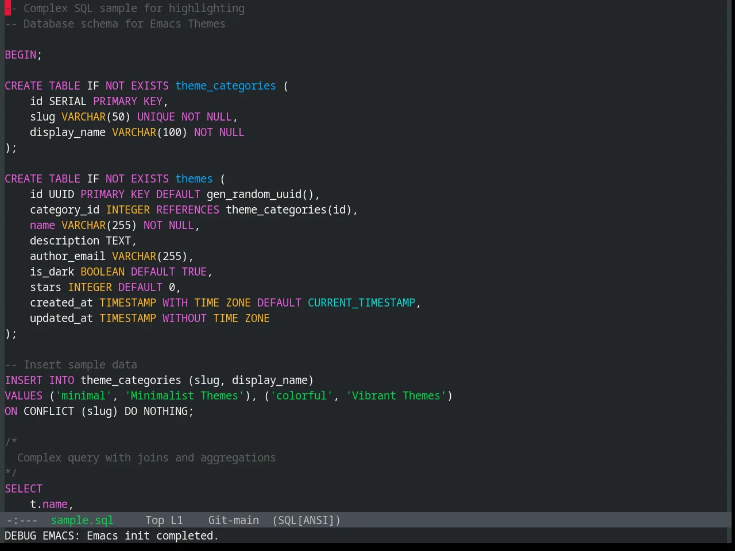Click the updated_at column name
Screen dimensions: 735x551
click(x=61, y=319)
